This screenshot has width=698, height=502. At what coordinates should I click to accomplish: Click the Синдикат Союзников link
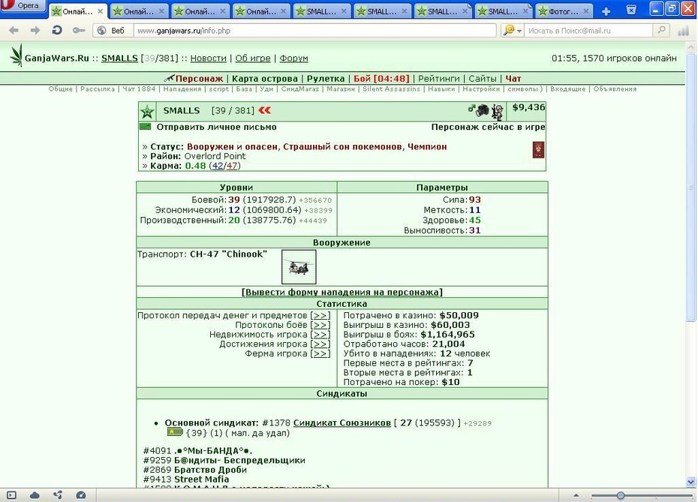click(342, 422)
